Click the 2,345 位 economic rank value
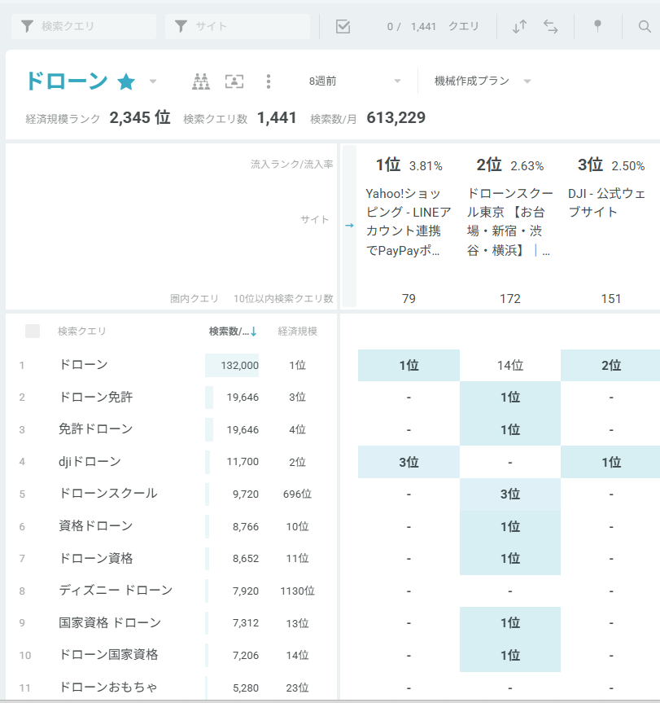 pyautogui.click(x=140, y=118)
